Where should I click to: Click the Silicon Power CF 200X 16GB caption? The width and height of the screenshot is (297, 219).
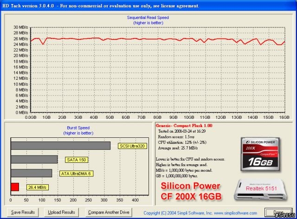tap(191, 191)
